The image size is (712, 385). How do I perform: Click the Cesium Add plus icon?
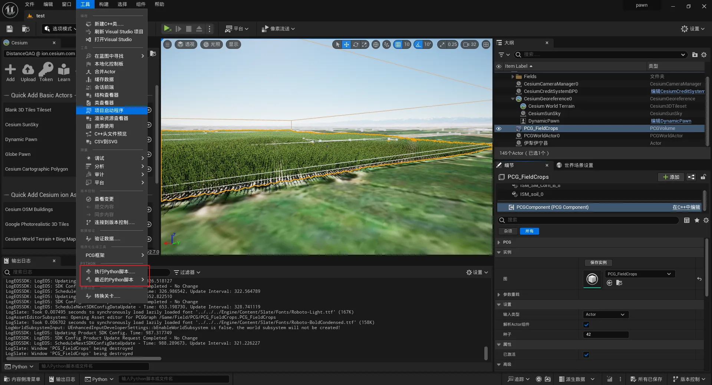click(x=10, y=70)
